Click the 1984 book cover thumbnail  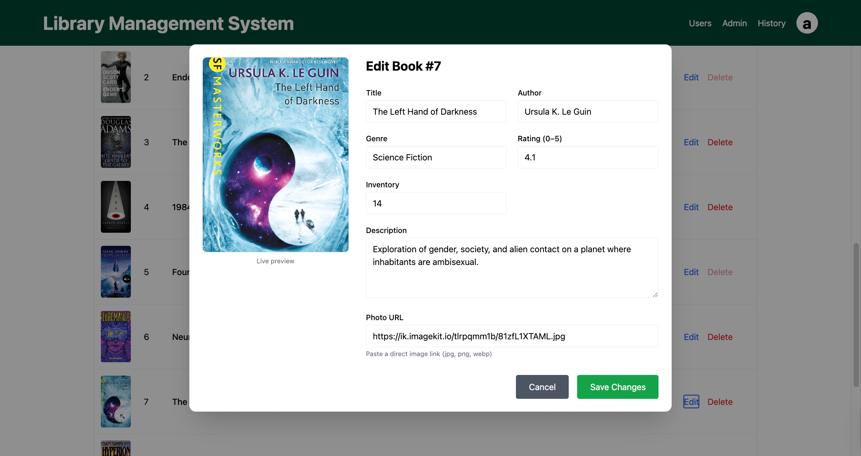116,207
